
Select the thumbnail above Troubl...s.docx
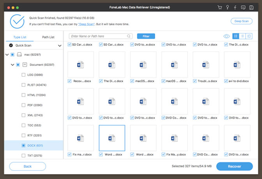click(x=206, y=65)
